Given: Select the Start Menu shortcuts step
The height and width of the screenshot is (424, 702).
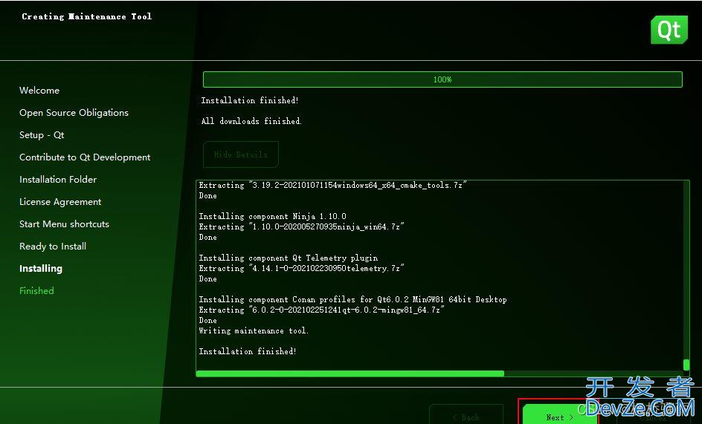Looking at the screenshot, I should [64, 224].
